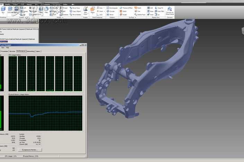The image size is (244, 162).
Task: Select the Stitch surface tool
Action: (x=123, y=11)
